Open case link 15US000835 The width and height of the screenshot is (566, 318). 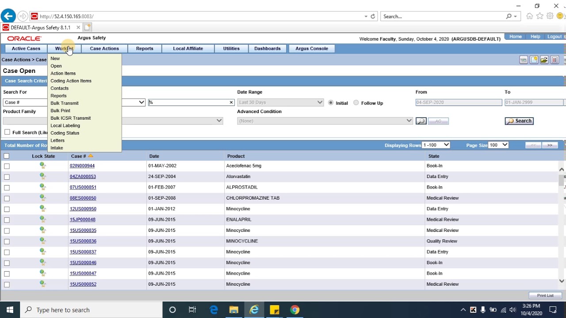(x=83, y=230)
